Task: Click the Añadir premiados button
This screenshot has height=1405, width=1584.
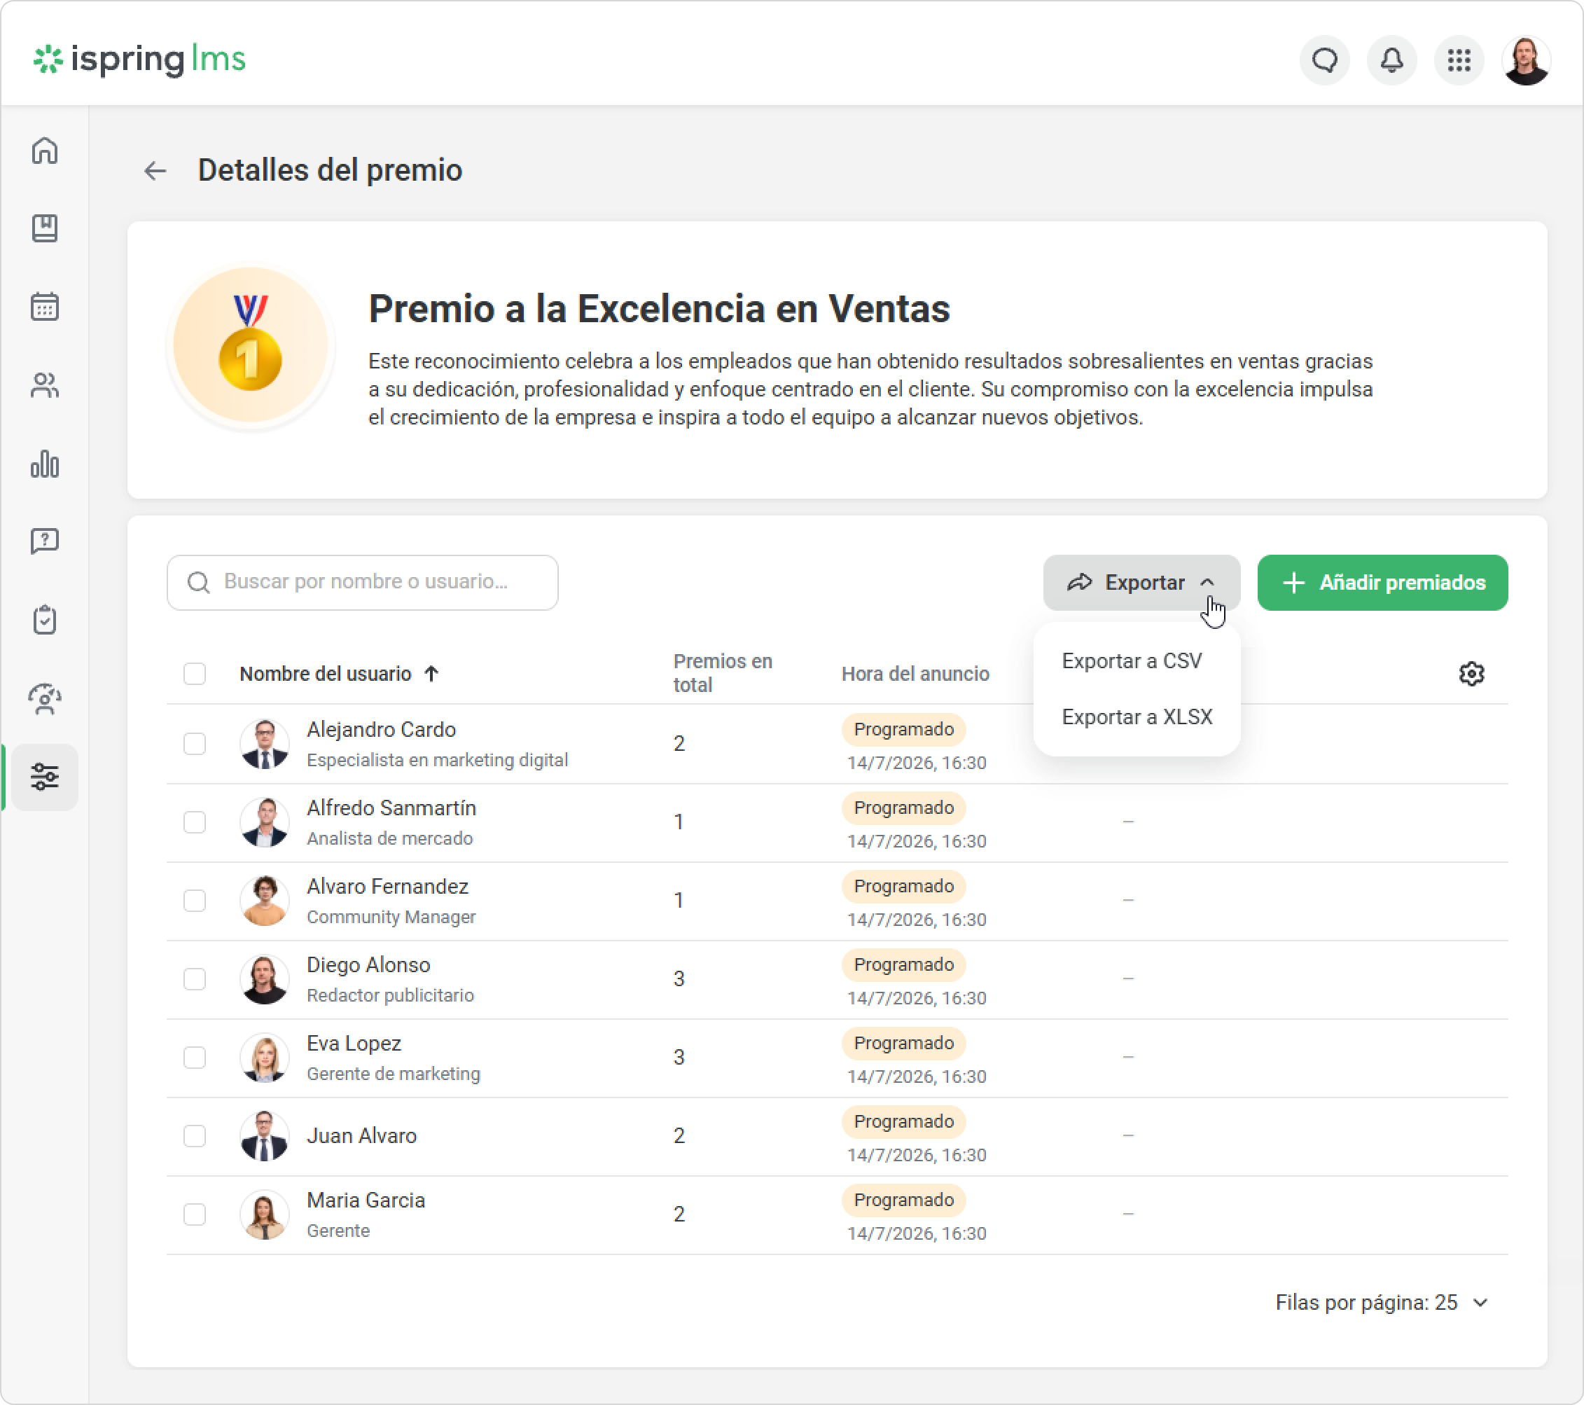Action: point(1382,583)
